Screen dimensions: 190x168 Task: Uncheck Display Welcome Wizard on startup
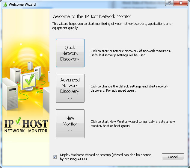pos(55,157)
